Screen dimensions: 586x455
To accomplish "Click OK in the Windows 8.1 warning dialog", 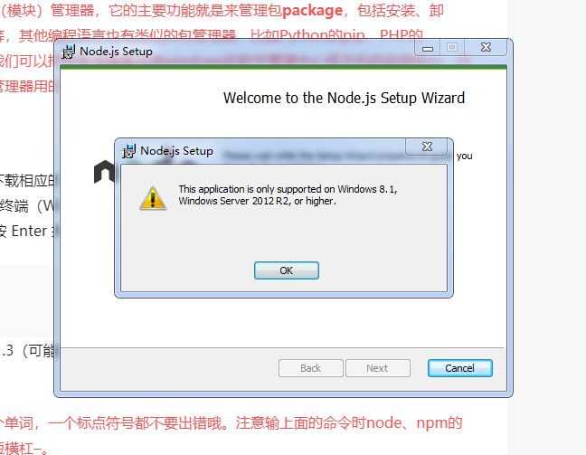I will (287, 270).
